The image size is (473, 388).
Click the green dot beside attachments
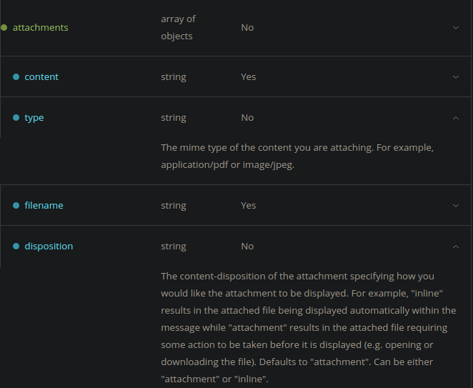click(x=4, y=28)
